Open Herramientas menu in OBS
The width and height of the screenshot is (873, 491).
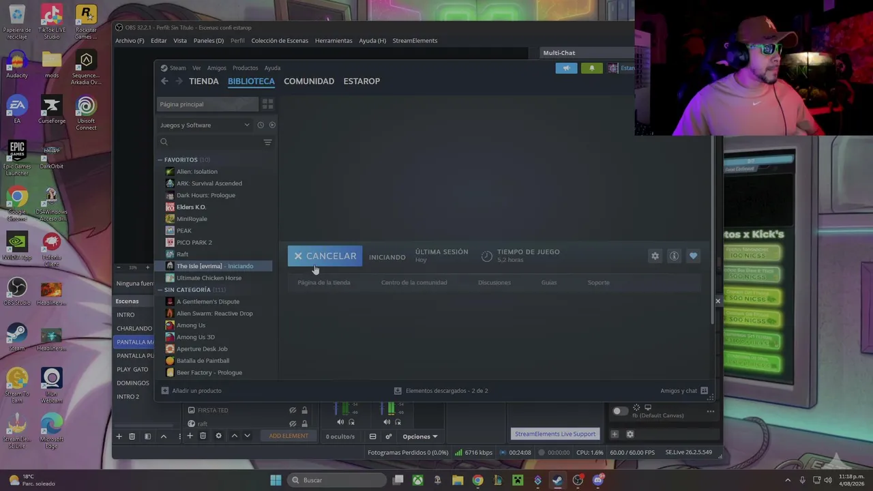point(334,41)
